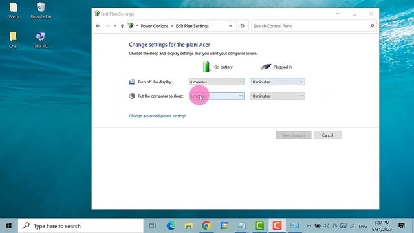This screenshot has height=233, width=414.
Task: Click the forward navigation arrow
Action: pyautogui.click(x=107, y=26)
